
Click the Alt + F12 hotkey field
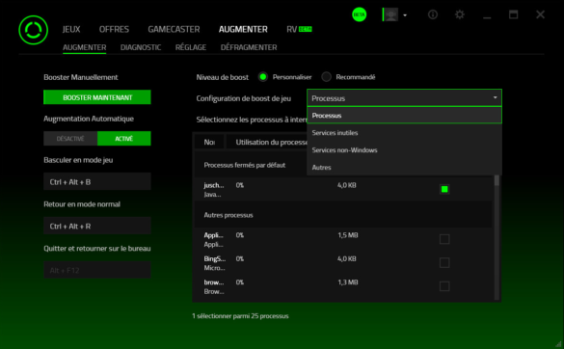(97, 270)
